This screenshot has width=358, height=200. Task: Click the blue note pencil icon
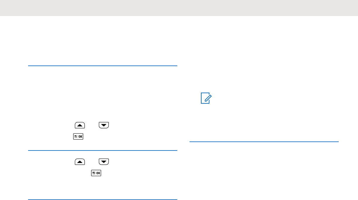tap(206, 98)
